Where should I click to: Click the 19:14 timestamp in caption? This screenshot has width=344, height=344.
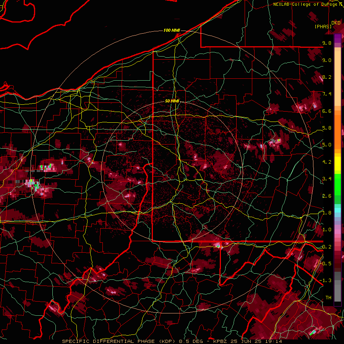pyautogui.click(x=274, y=341)
